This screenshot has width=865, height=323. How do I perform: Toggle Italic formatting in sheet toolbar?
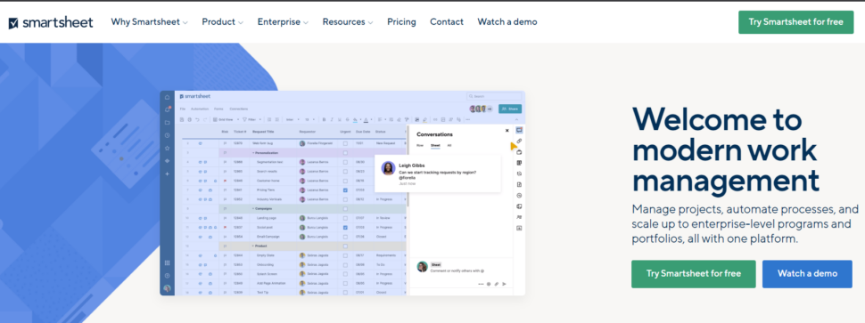(x=332, y=119)
